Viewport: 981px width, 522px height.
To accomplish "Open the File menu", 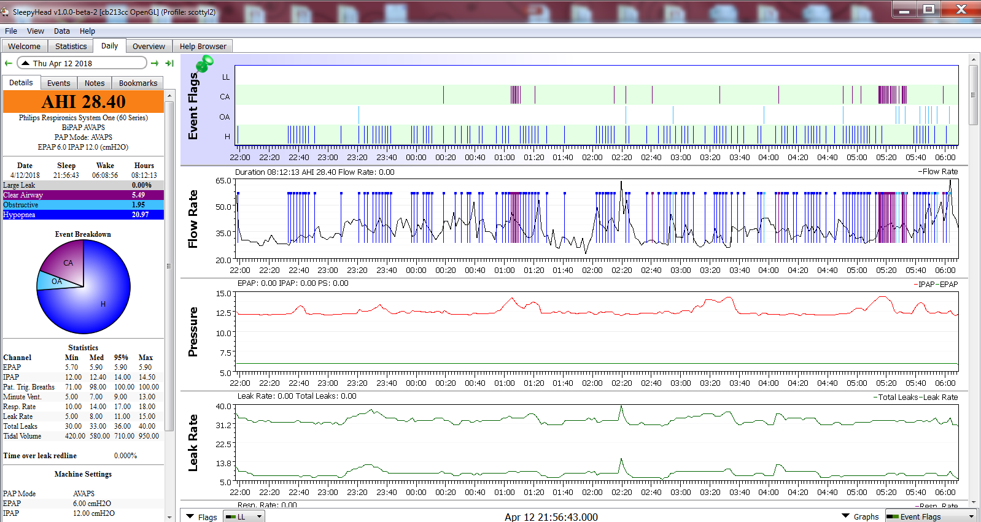I will click(11, 31).
